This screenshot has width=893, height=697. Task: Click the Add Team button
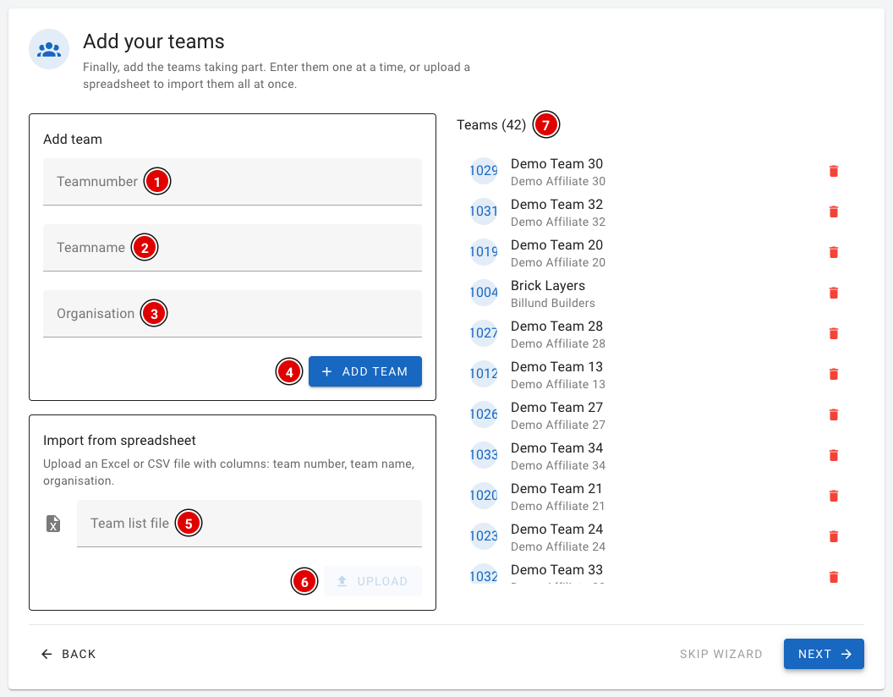coord(365,371)
